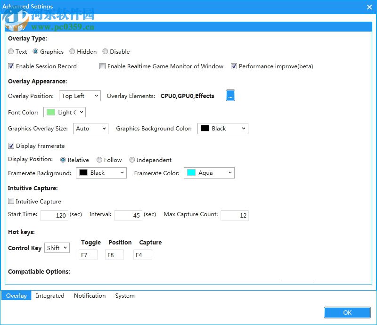Click the black graphics background swatch
Screen dimensions: 377x325
tap(205, 128)
